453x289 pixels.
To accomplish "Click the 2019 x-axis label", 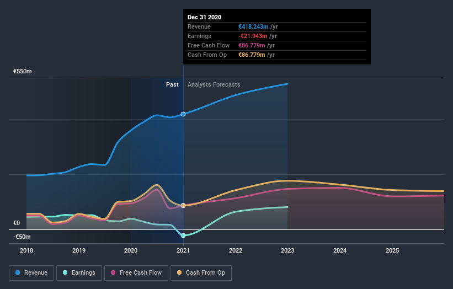I will 79,250.
